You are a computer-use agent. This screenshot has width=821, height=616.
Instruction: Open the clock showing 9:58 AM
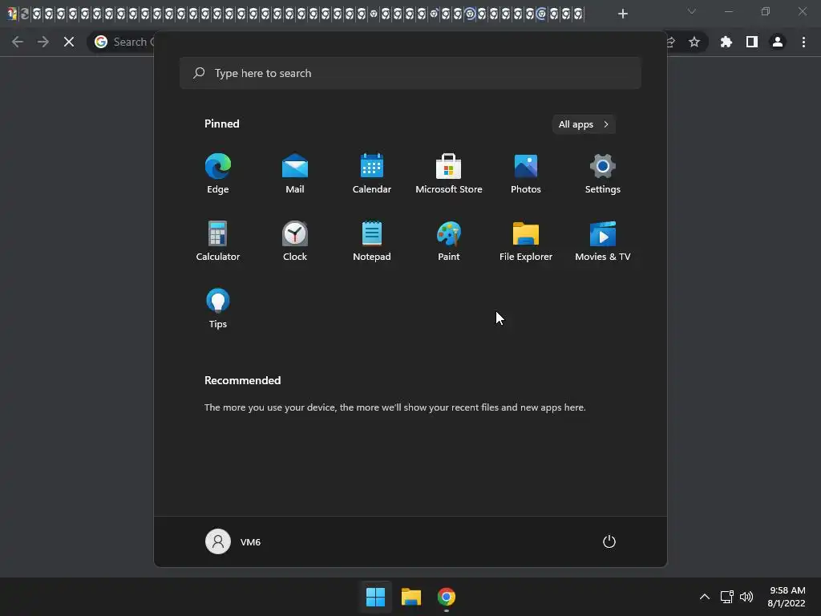point(787,597)
